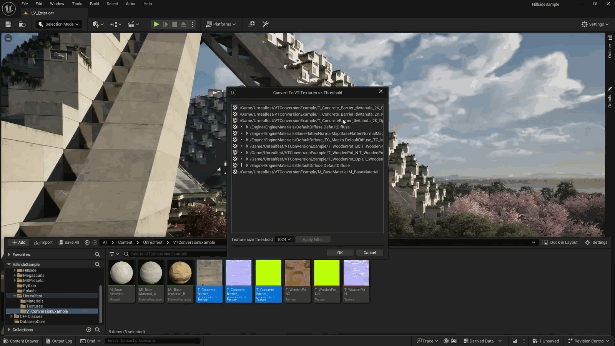Add a new collection with plus icon
Viewport: 615px width, 346px height.
89,330
